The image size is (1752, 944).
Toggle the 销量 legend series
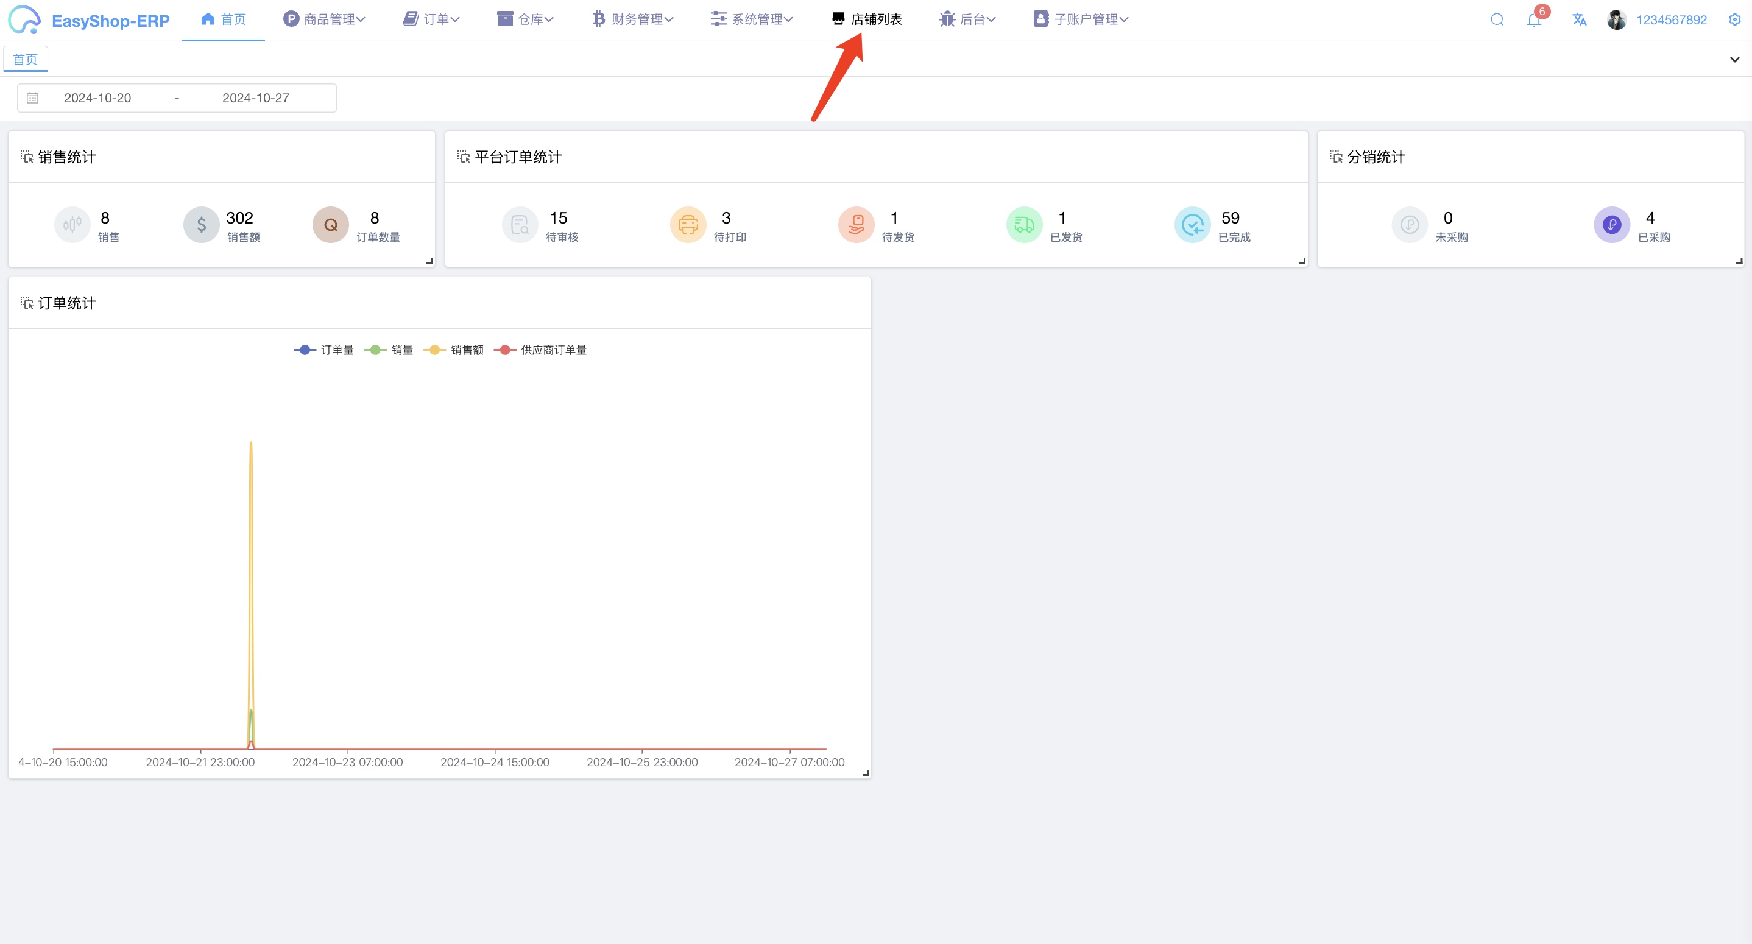(389, 350)
